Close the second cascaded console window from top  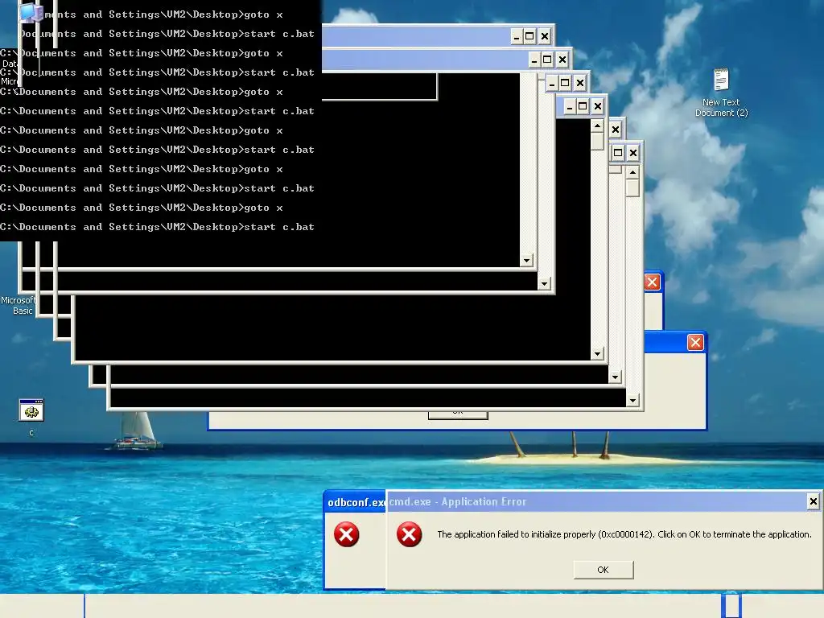click(x=562, y=60)
